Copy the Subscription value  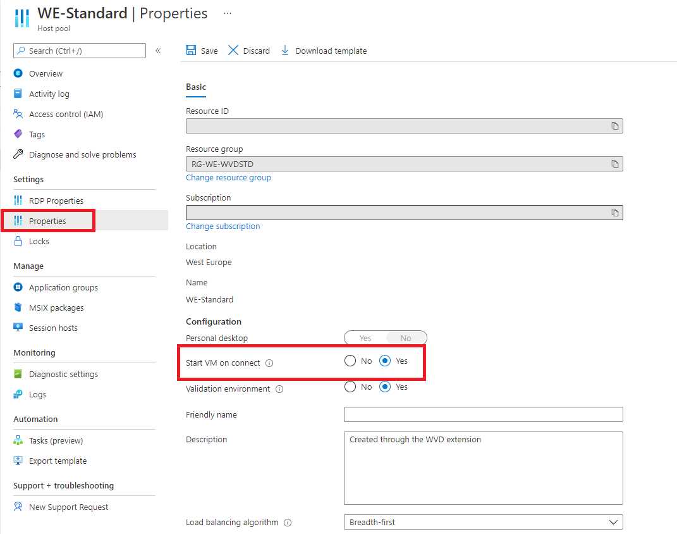pos(615,212)
